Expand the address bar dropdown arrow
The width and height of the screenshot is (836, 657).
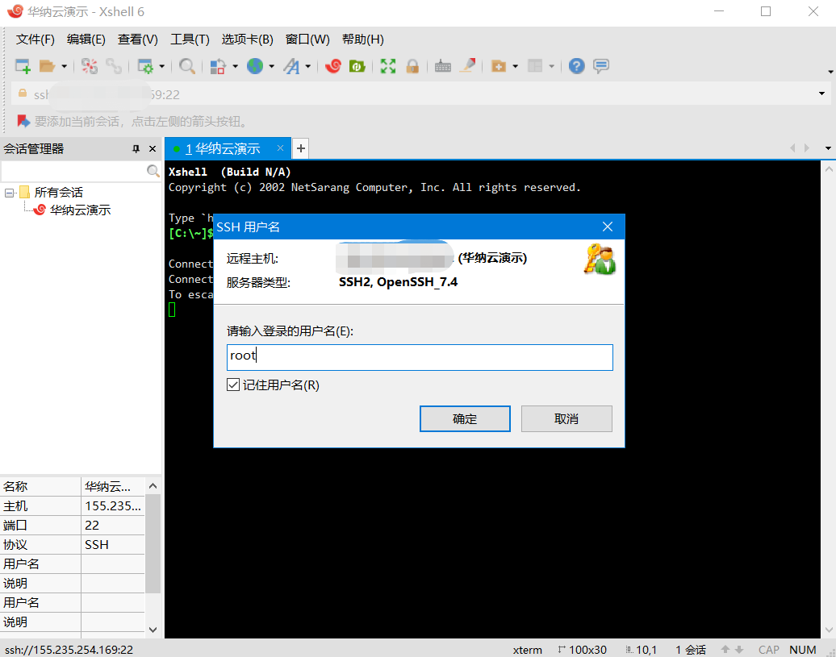click(x=821, y=94)
